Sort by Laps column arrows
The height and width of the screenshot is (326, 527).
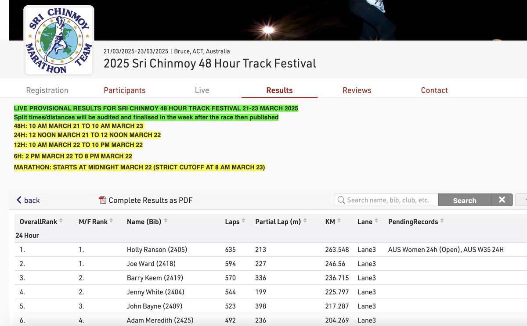point(243,221)
